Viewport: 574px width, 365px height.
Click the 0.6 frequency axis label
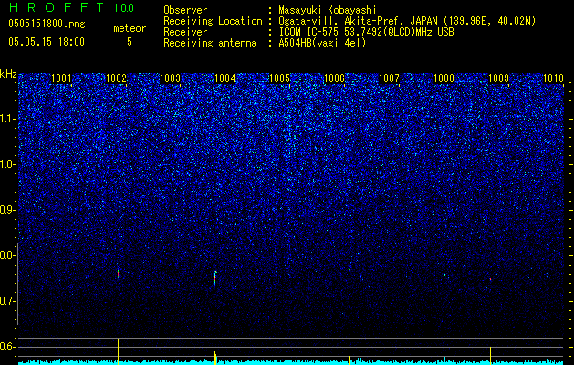(7, 347)
